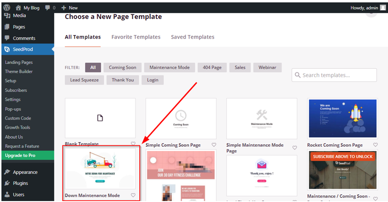Filter by Coming Soon
The width and height of the screenshot is (388, 202).
click(x=123, y=68)
